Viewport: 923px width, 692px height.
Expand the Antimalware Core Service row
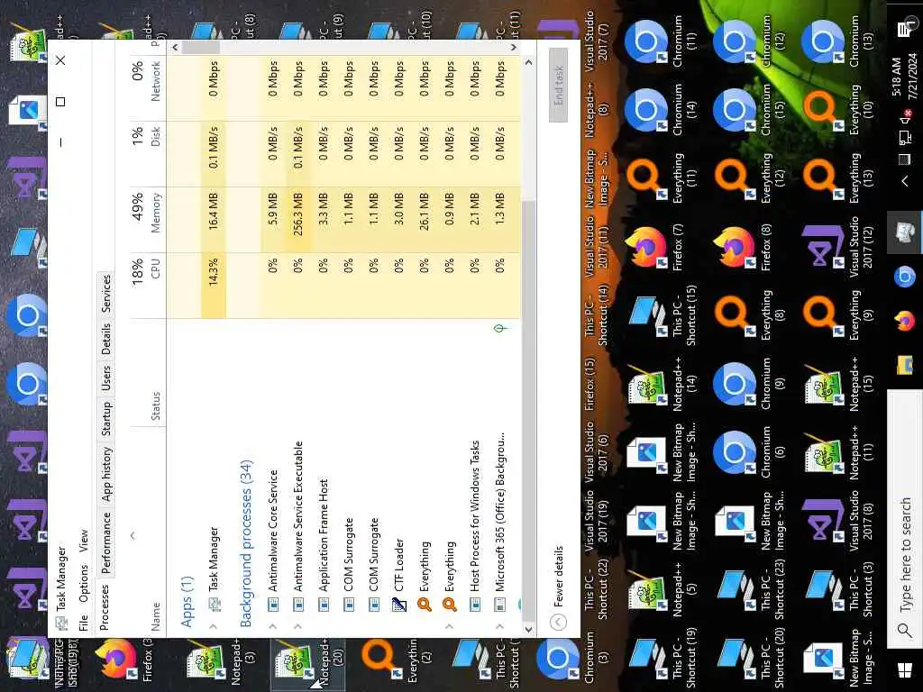[272, 627]
